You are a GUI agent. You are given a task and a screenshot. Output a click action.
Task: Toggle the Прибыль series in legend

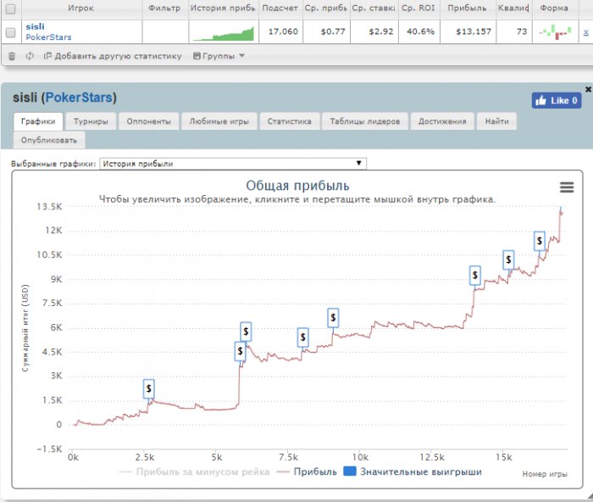tap(308, 471)
